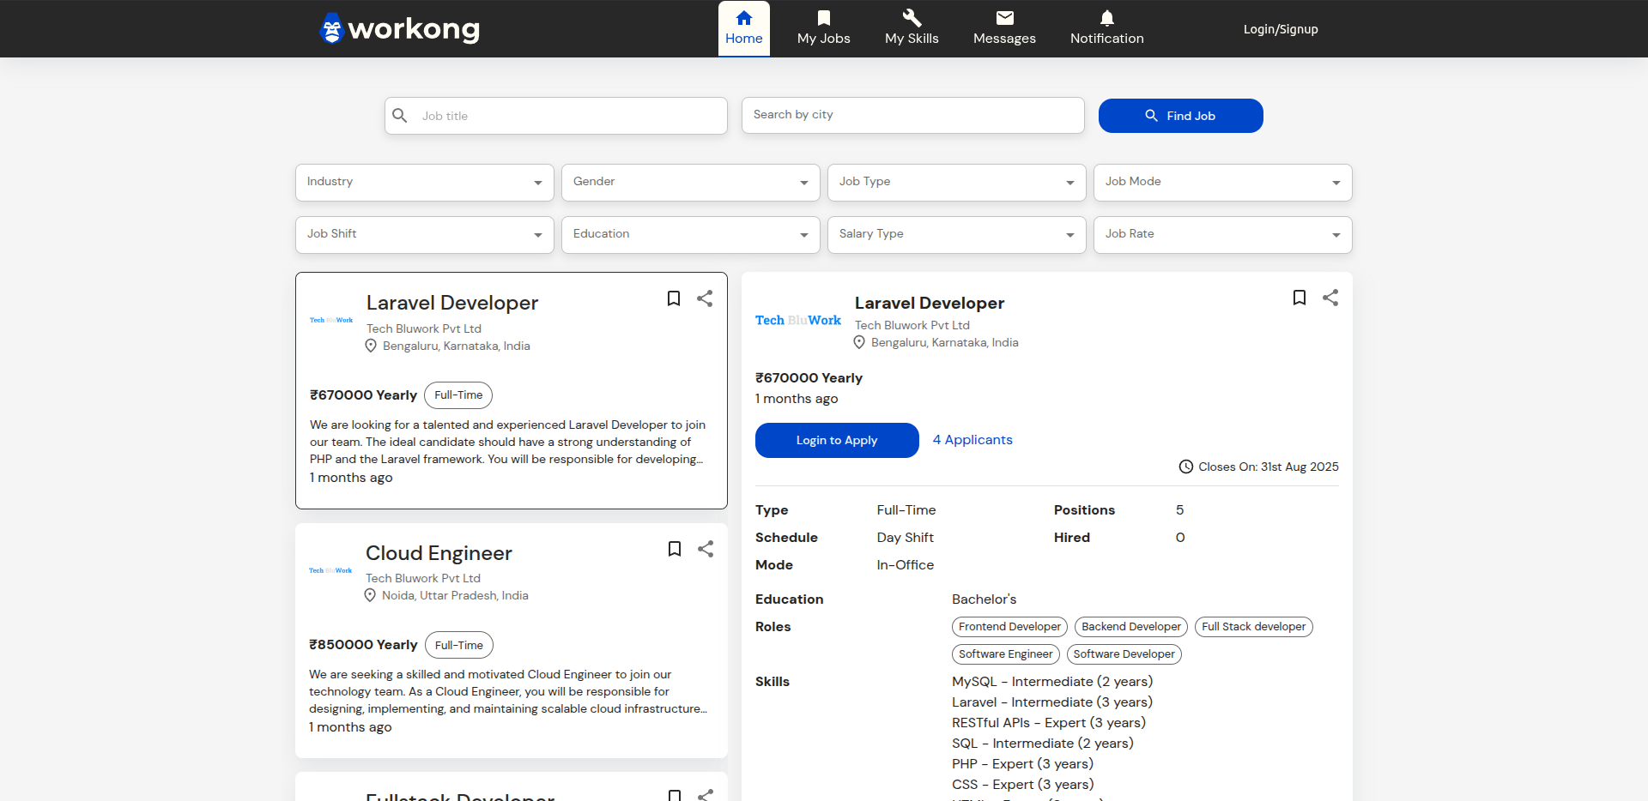Click Full-Time tag on Cloud Engineer card
This screenshot has height=801, width=1648.
click(459, 646)
